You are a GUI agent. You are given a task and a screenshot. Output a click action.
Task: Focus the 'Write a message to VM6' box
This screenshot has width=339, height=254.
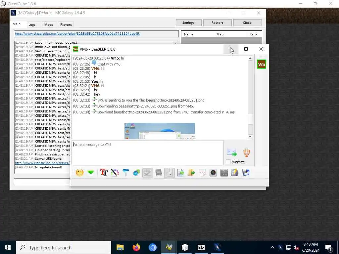148,153
